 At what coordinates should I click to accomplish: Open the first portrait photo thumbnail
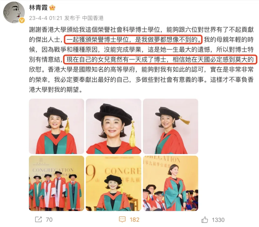click(x=56, y=126)
